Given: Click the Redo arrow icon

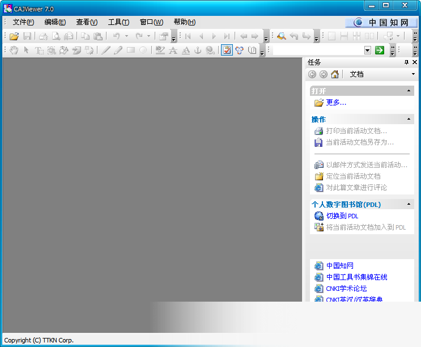Looking at the screenshot, I should click(139, 36).
